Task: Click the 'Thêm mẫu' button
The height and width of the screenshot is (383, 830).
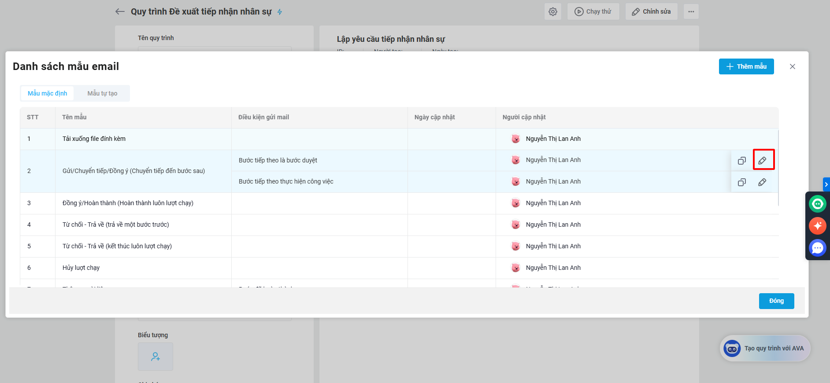Action: click(x=746, y=66)
